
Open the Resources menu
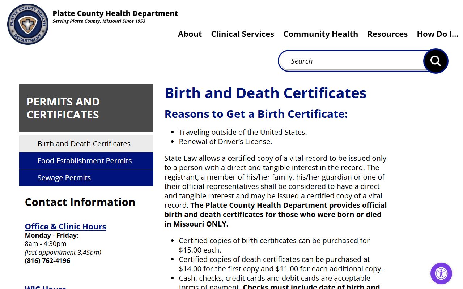(x=387, y=34)
